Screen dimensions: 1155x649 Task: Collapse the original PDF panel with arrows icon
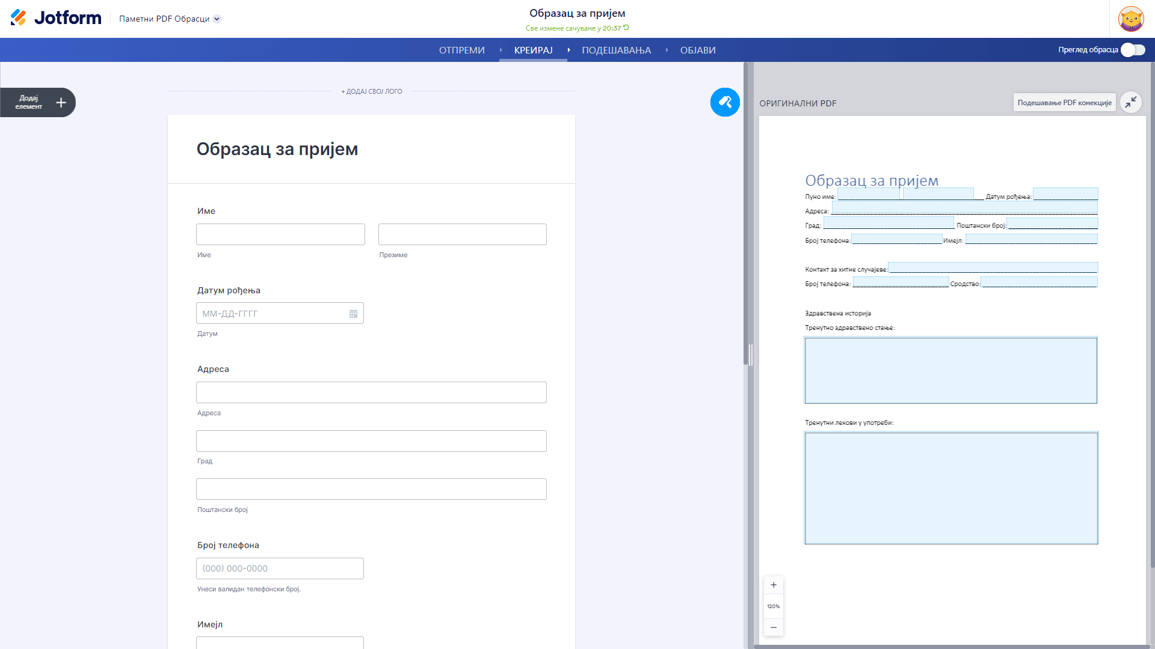1131,102
